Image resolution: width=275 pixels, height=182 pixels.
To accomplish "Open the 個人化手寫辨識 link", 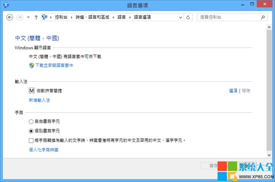I will pos(44,150).
